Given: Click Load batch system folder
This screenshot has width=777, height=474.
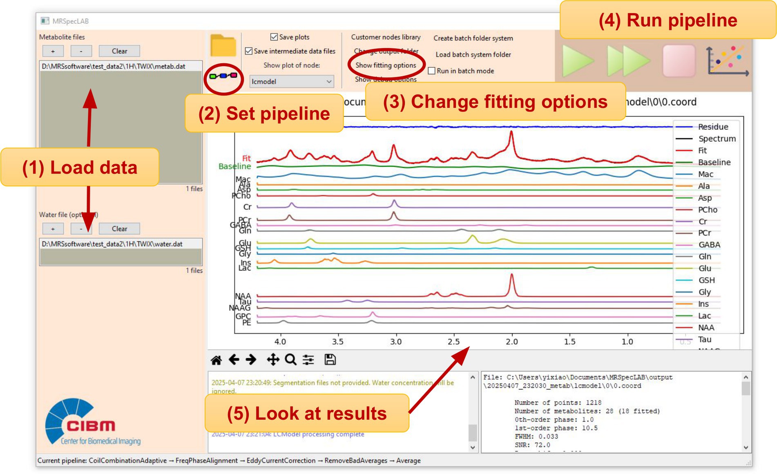Looking at the screenshot, I should pos(473,55).
